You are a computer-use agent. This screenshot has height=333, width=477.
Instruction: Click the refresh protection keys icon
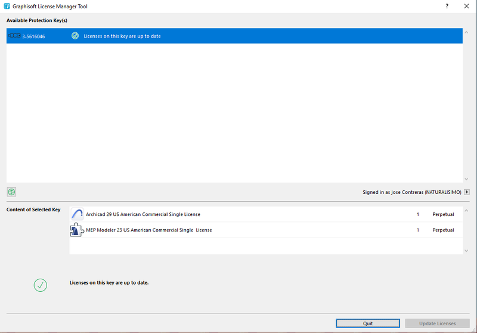pos(11,192)
